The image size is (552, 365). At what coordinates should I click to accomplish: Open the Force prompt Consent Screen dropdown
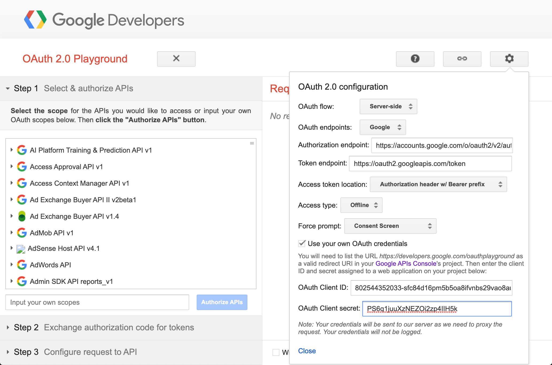pos(390,226)
